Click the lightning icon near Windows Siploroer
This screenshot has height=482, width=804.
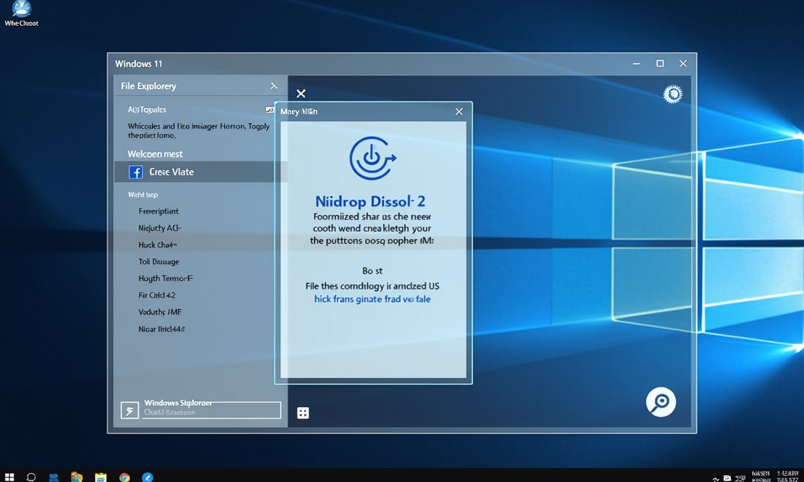pyautogui.click(x=129, y=411)
